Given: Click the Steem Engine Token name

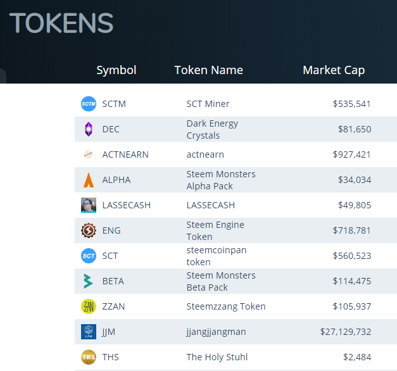Looking at the screenshot, I should coord(215,230).
